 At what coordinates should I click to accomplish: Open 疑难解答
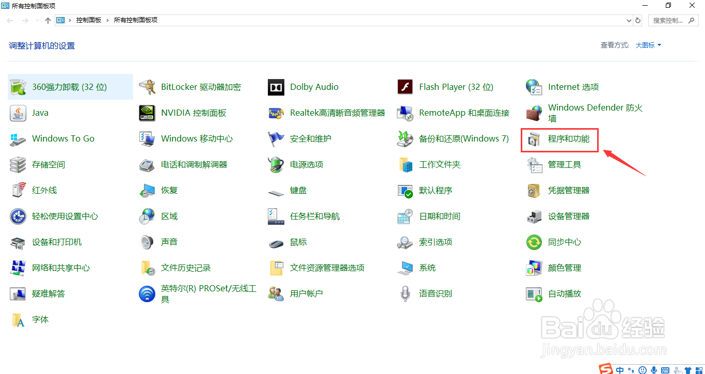click(48, 293)
